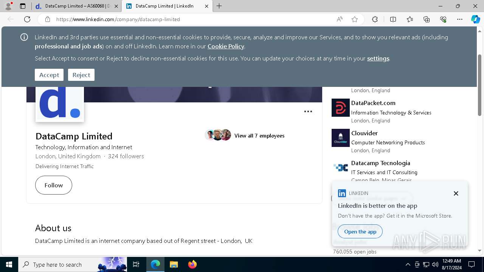Open Browser essentials icon
The image size is (484, 272).
point(443,19)
